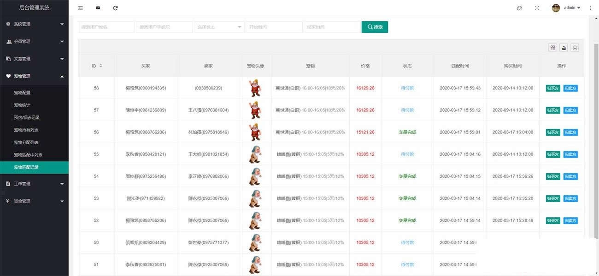Image resolution: width=599 pixels, height=276 pixels.
Task: Click the table print icon
Action: tap(575, 48)
